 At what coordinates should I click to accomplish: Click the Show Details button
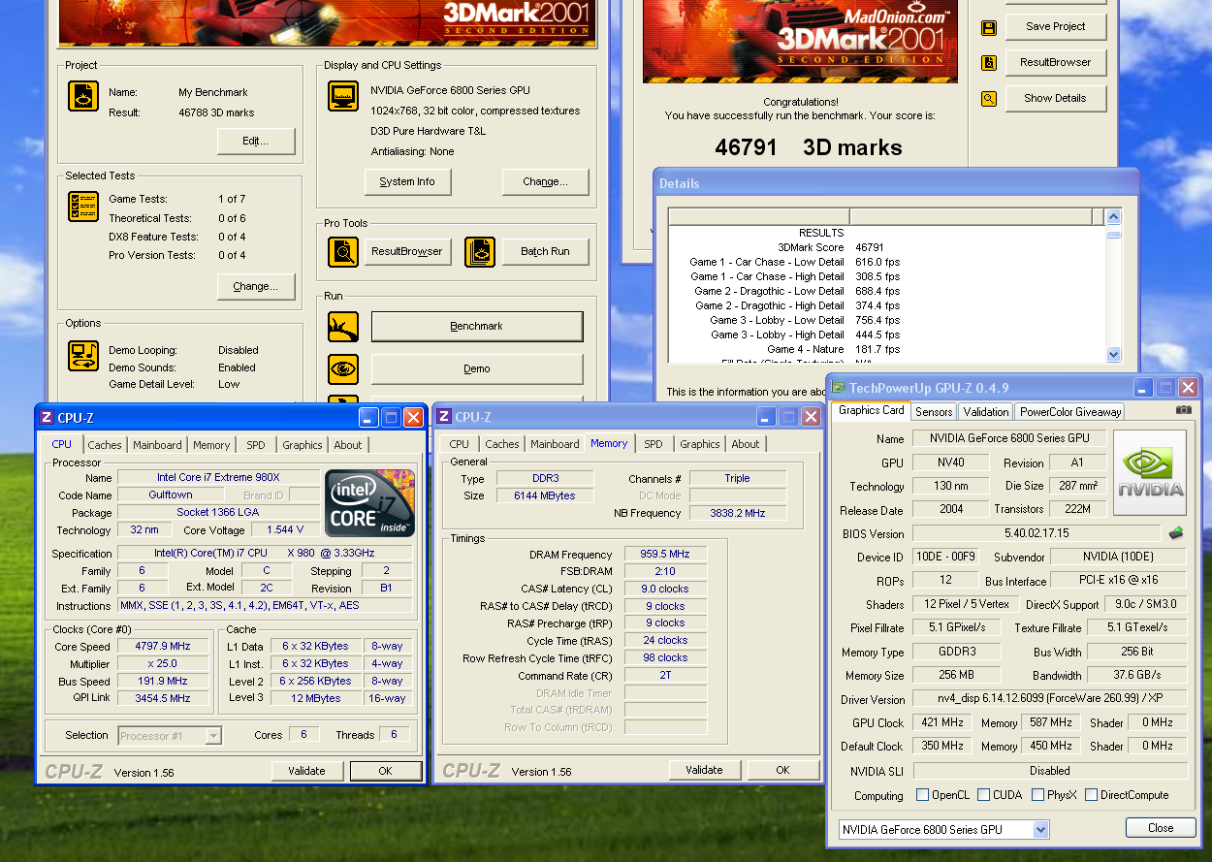[1056, 98]
